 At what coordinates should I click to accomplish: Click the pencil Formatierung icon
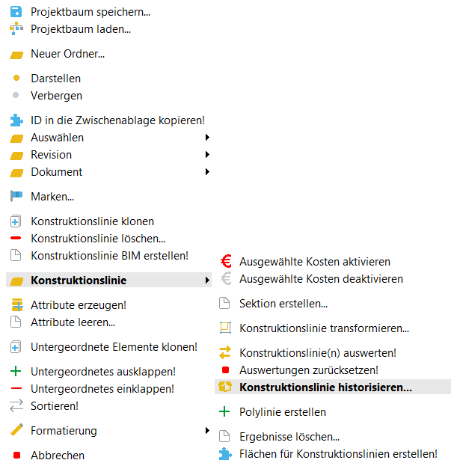point(16,430)
